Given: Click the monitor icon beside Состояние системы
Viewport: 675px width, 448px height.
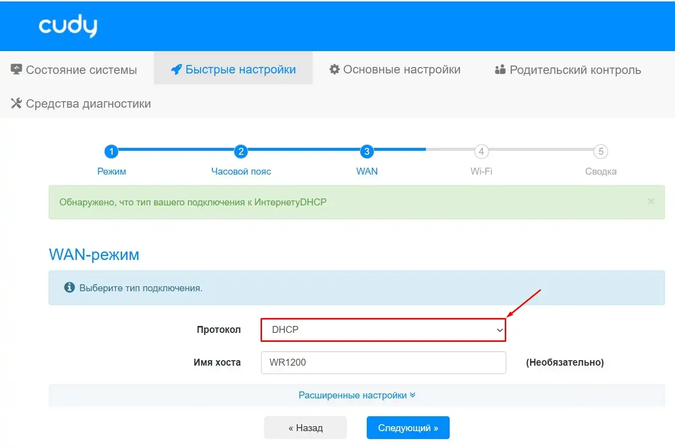Looking at the screenshot, I should [16, 69].
